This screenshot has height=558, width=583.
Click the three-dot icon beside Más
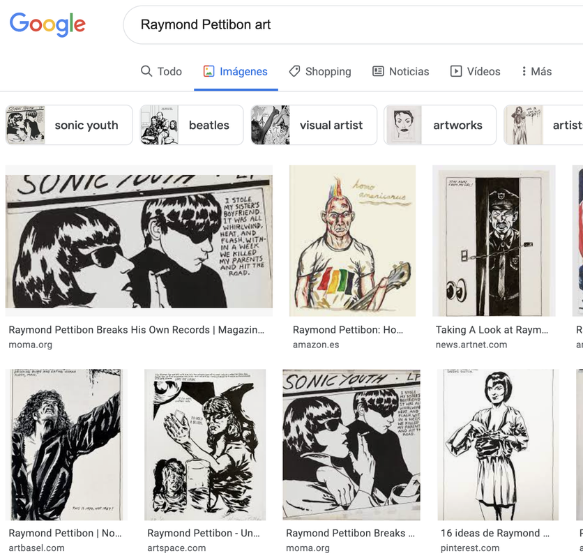524,71
